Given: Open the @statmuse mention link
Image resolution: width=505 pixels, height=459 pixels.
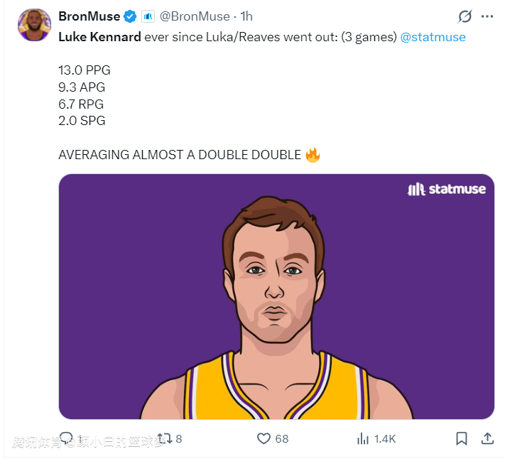Looking at the screenshot, I should click(x=433, y=37).
